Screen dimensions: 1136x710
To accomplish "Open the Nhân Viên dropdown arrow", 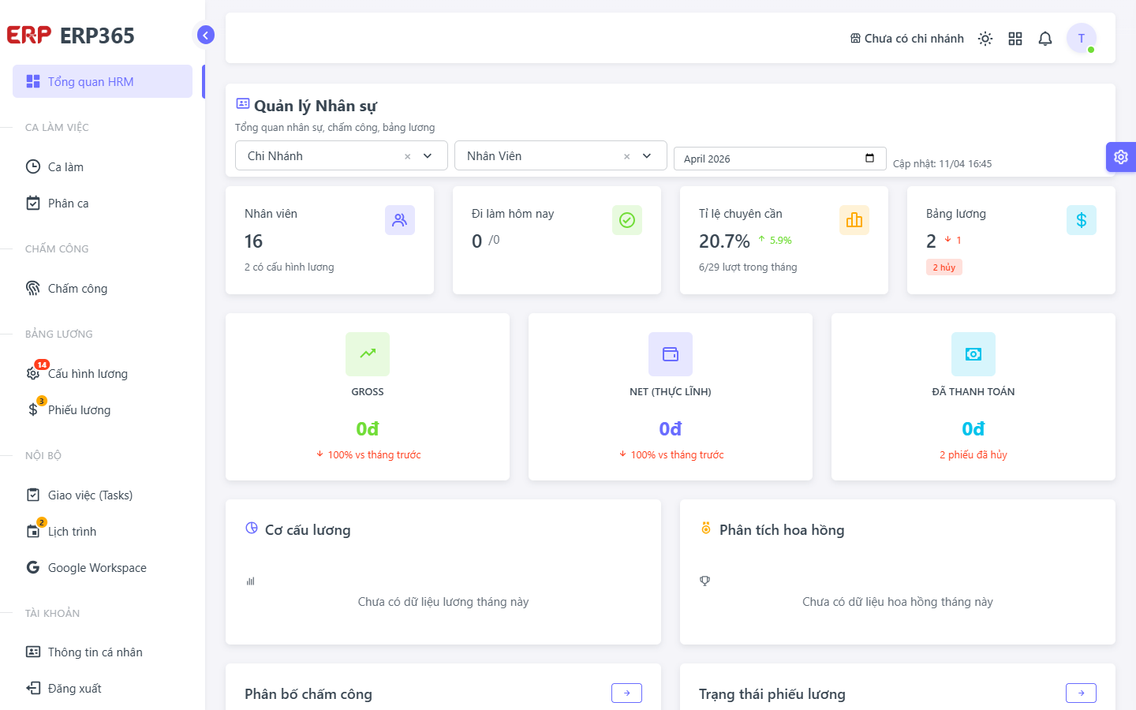I will click(647, 156).
